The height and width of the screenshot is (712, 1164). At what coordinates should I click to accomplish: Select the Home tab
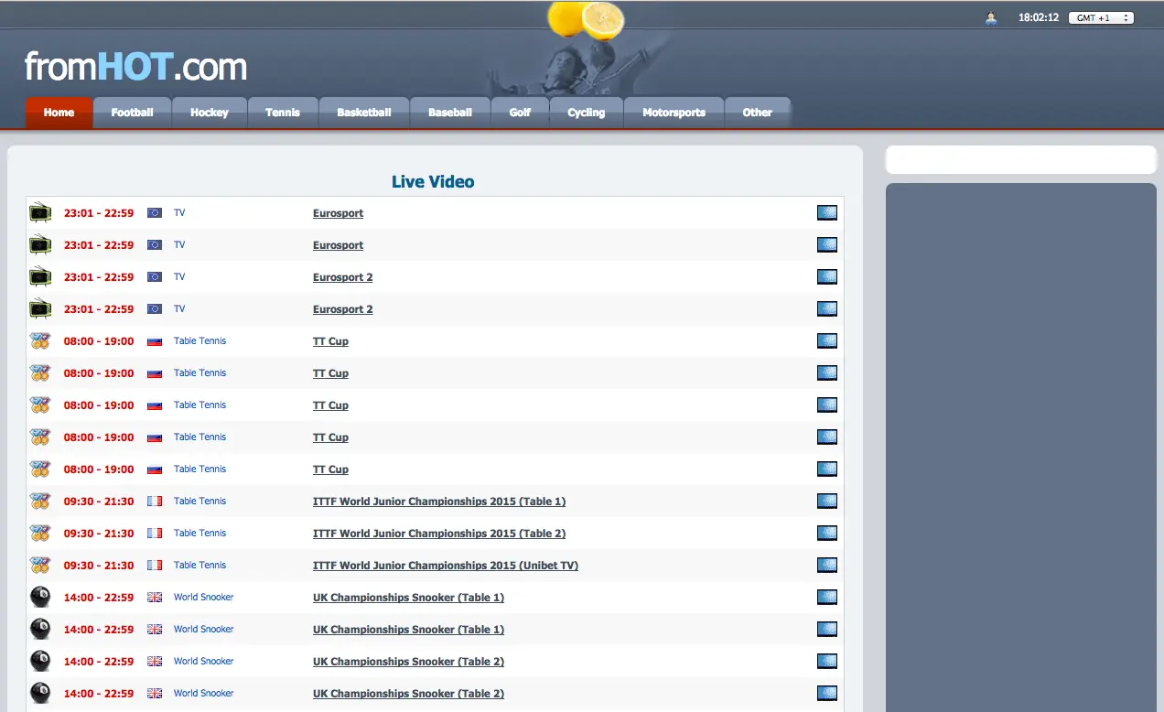point(59,113)
